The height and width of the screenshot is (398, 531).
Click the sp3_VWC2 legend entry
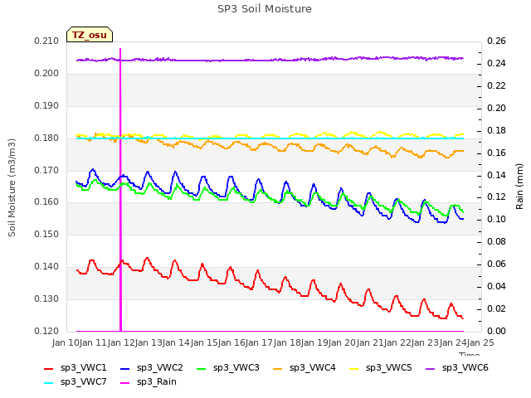pos(152,368)
